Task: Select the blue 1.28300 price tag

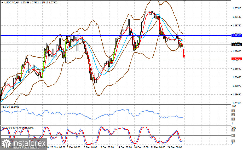Action: (x=237, y=35)
